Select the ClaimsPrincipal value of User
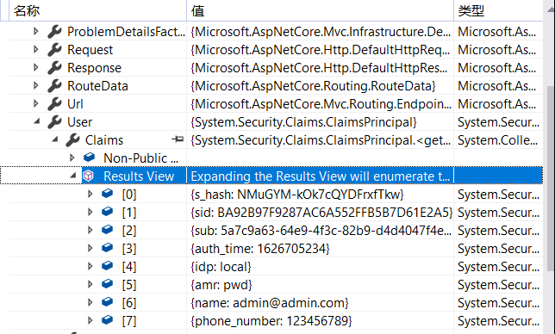Viewport: 555px width, 334px height. 303,122
